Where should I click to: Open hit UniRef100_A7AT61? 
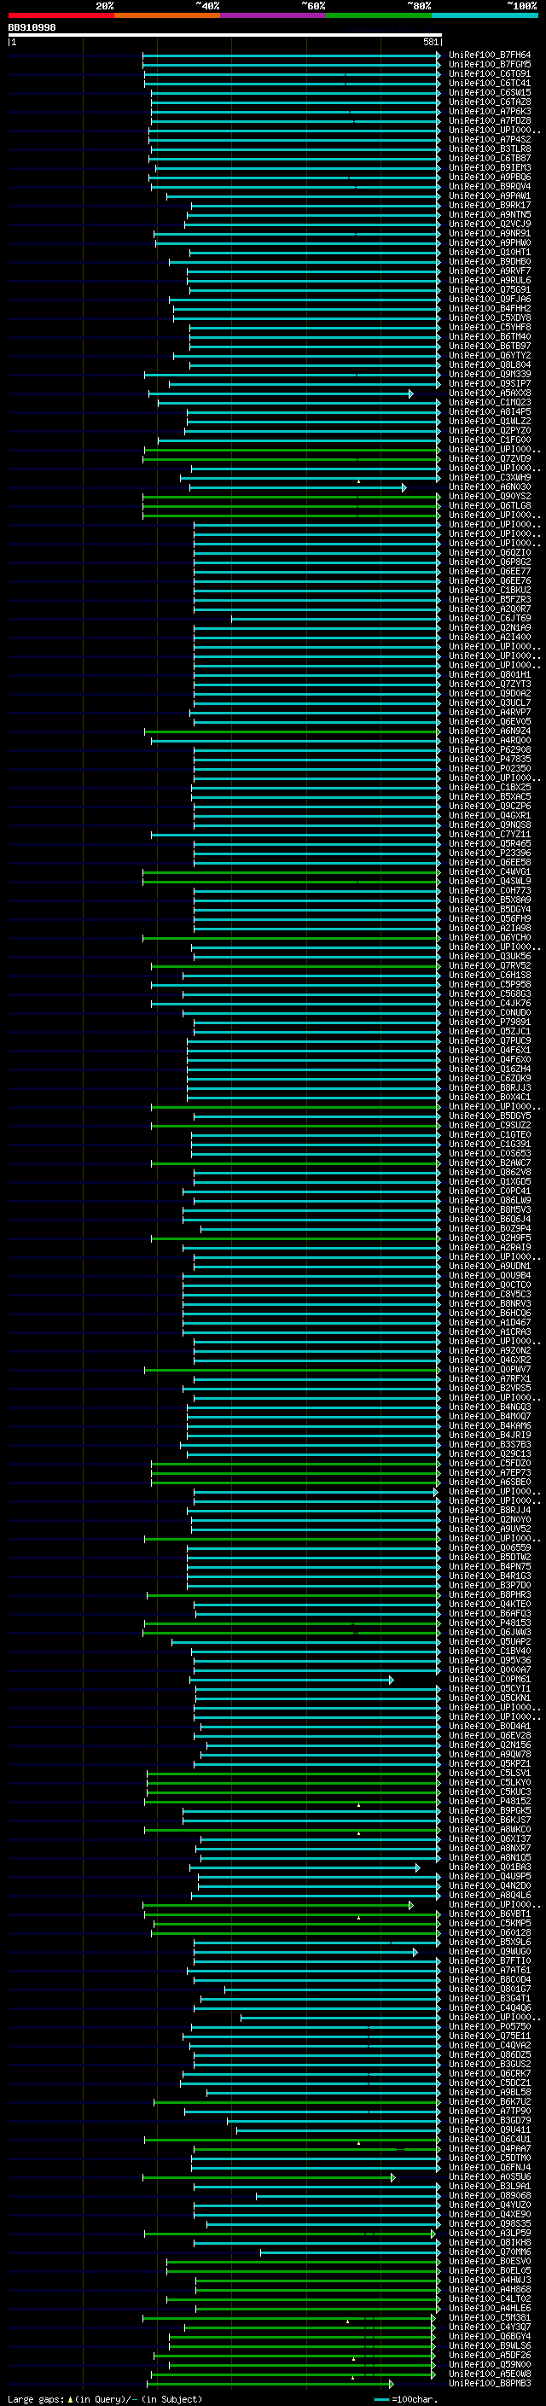point(489,1970)
